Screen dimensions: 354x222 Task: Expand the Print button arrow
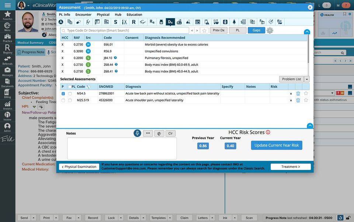(56, 218)
